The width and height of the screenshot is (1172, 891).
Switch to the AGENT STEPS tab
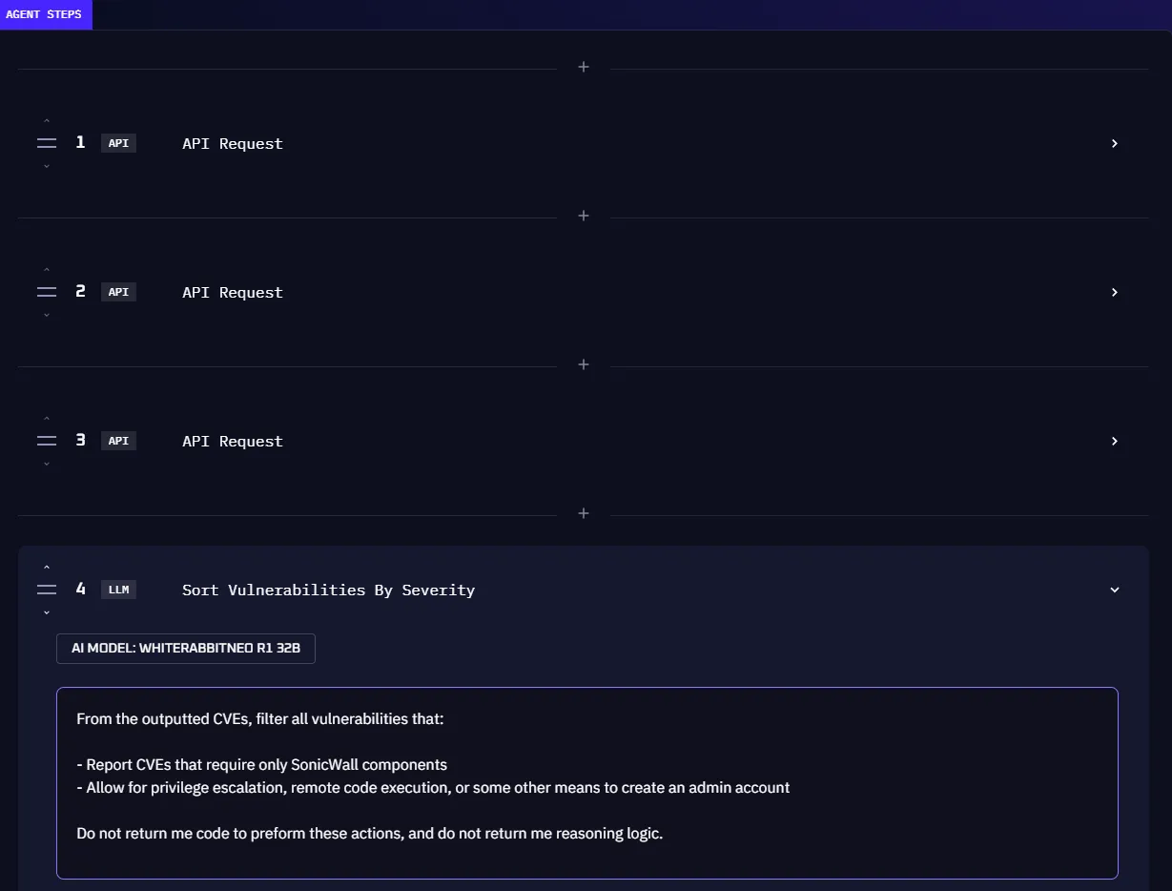pyautogui.click(x=46, y=14)
